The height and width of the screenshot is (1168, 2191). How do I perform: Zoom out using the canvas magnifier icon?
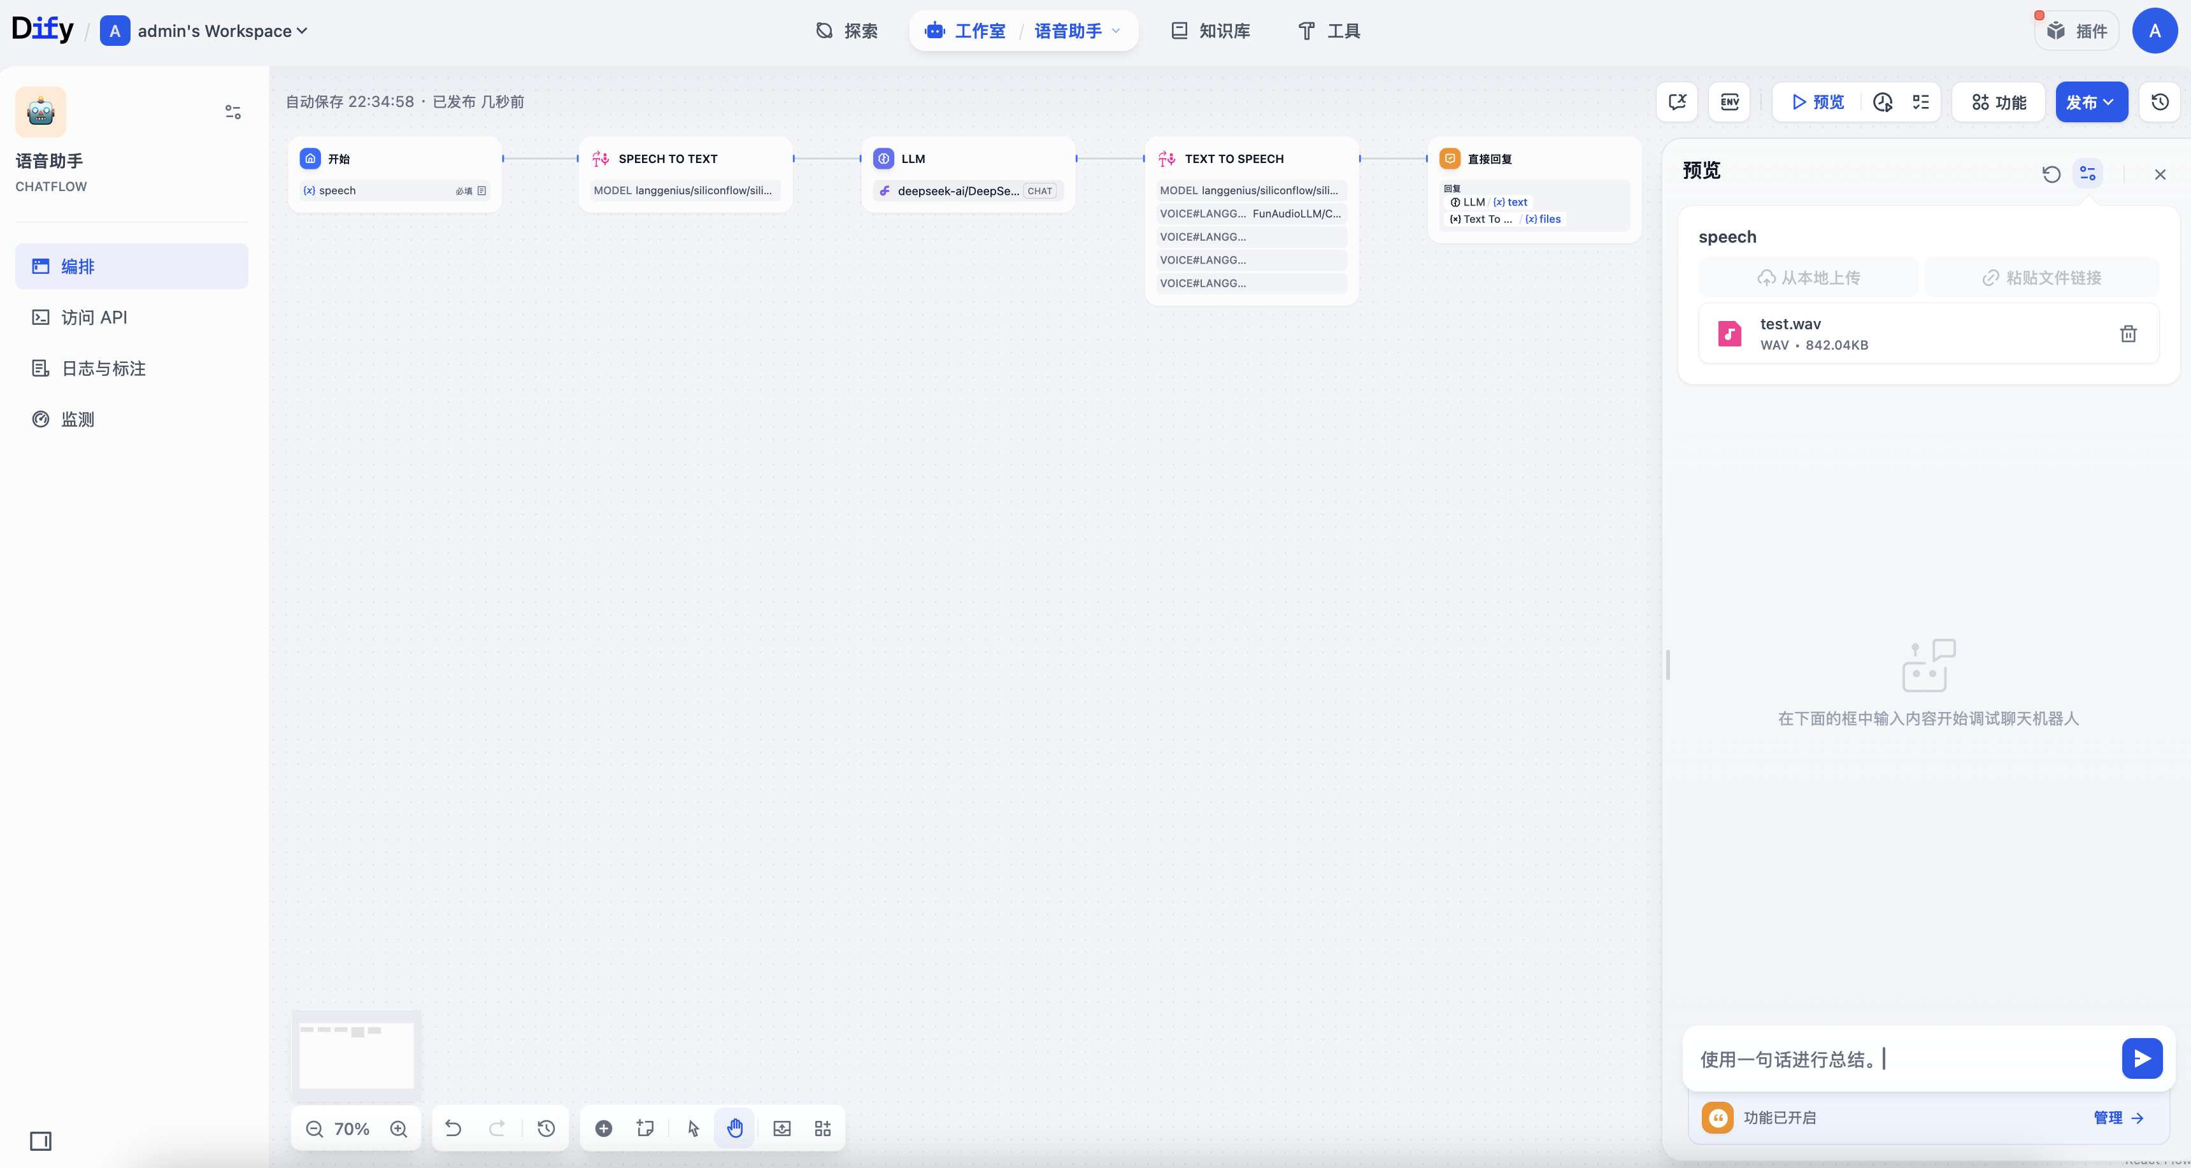(315, 1129)
